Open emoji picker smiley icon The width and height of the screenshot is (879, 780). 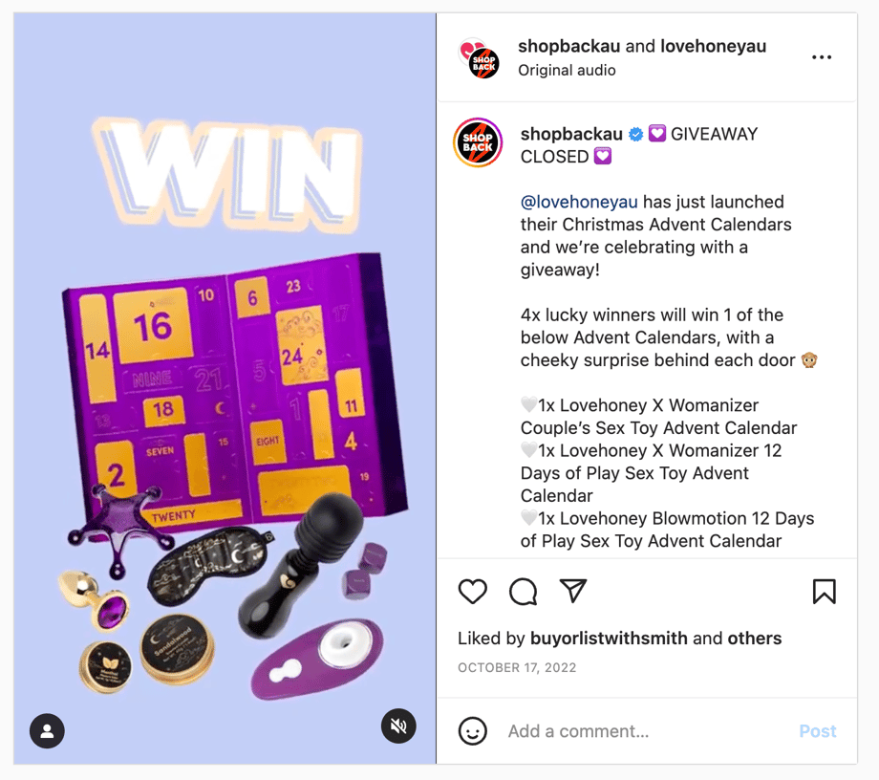pos(473,731)
